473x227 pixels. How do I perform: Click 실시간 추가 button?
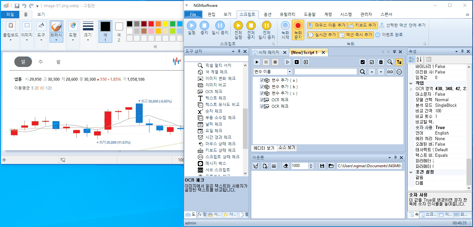point(322,35)
